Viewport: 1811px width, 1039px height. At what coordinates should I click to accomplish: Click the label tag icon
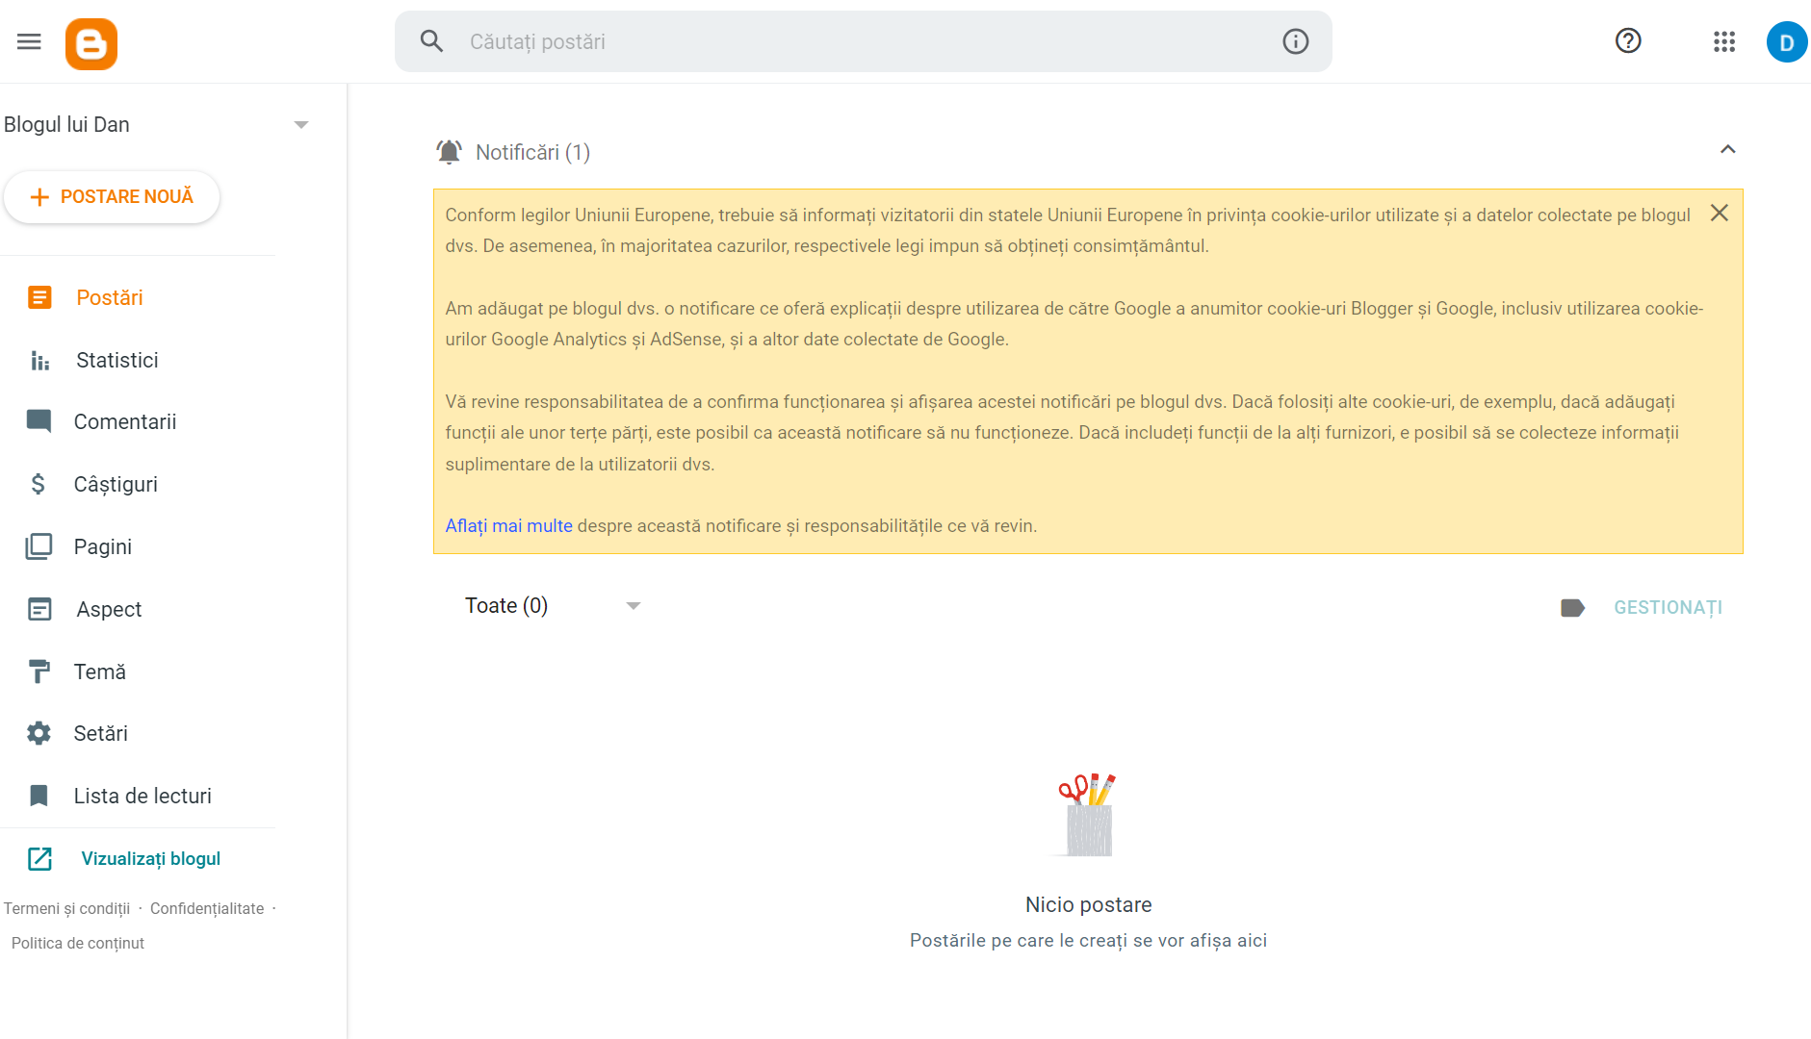pos(1572,608)
